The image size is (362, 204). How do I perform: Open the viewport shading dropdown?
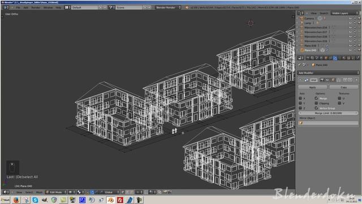coord(71,192)
